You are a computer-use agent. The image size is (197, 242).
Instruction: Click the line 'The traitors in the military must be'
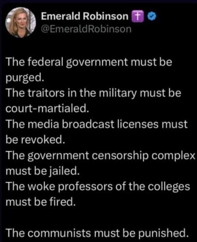click(93, 93)
